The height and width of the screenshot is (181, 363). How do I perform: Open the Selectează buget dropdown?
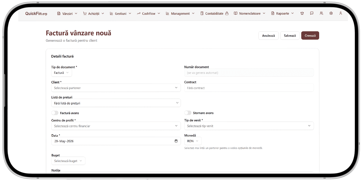pos(68,161)
